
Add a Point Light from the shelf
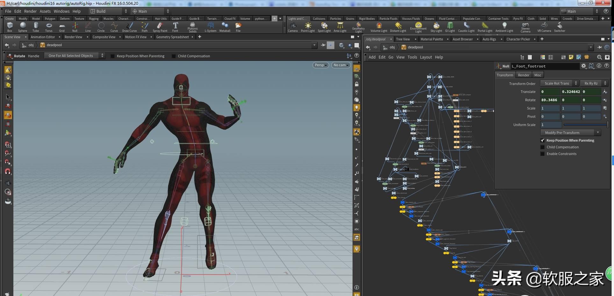point(308,27)
